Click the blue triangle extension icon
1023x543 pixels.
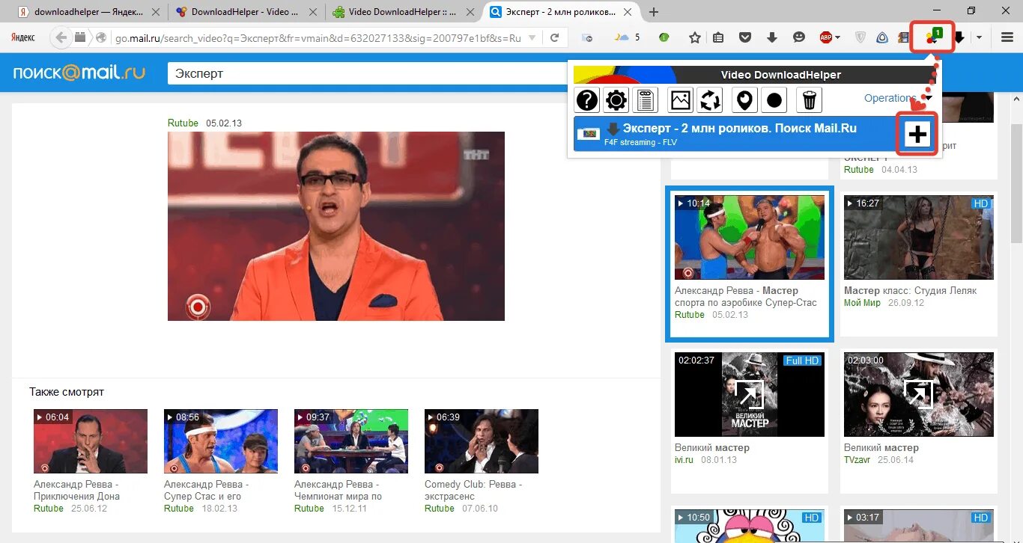pyautogui.click(x=883, y=37)
